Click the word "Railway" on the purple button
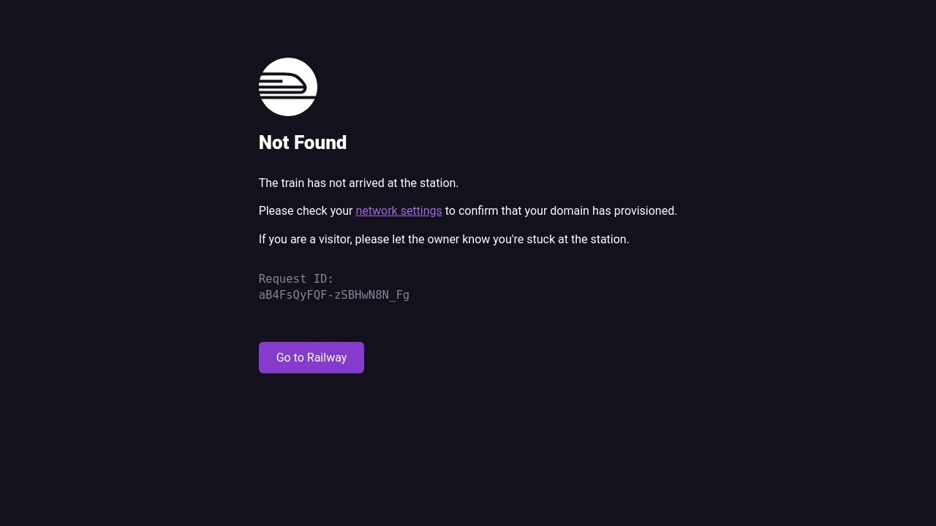936x526 pixels. [x=327, y=358]
